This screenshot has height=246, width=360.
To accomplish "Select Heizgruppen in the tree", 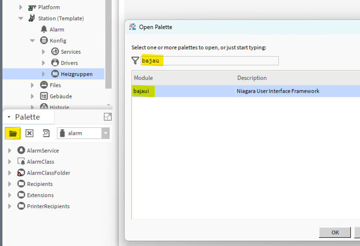I will coord(77,74).
